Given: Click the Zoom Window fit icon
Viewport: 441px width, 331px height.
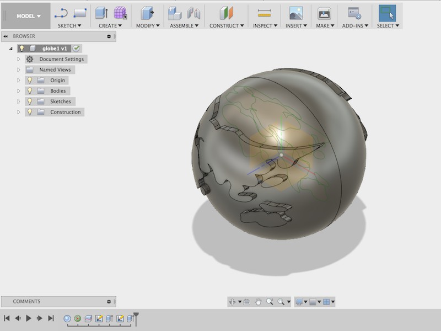Looking at the screenshot, I should [281, 302].
